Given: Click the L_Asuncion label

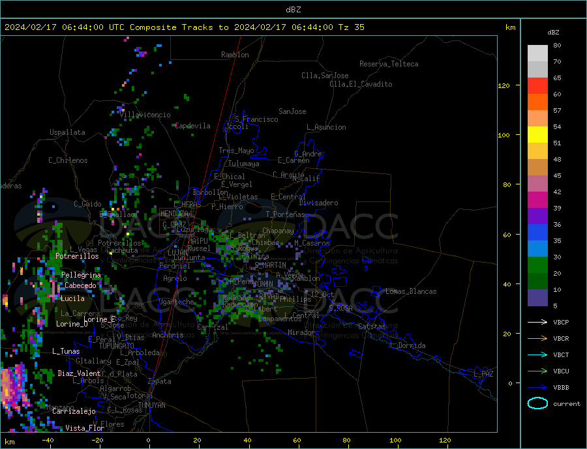Looking at the screenshot, I should (326, 127).
